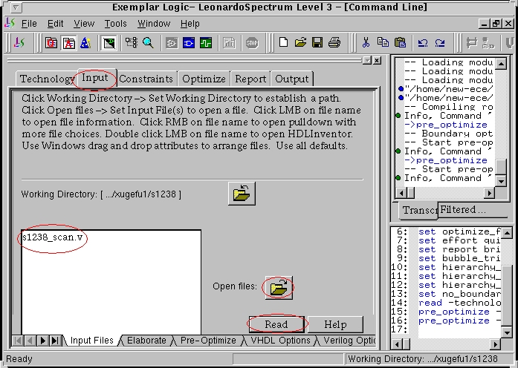The image size is (518, 368).
Task: Click the Print icon in toolbar
Action: click(x=333, y=43)
